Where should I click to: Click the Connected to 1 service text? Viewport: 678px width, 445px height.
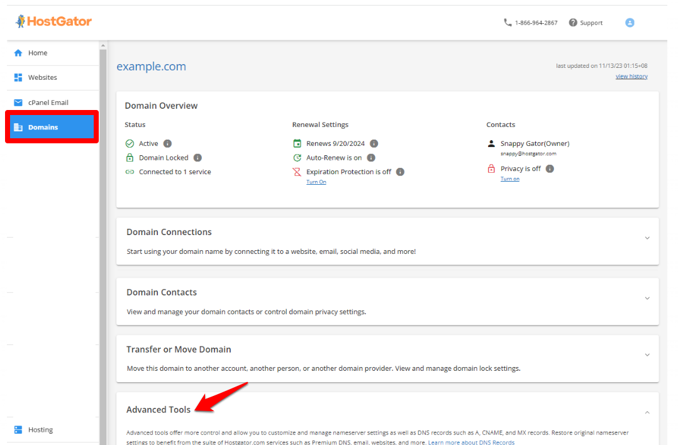click(x=175, y=172)
